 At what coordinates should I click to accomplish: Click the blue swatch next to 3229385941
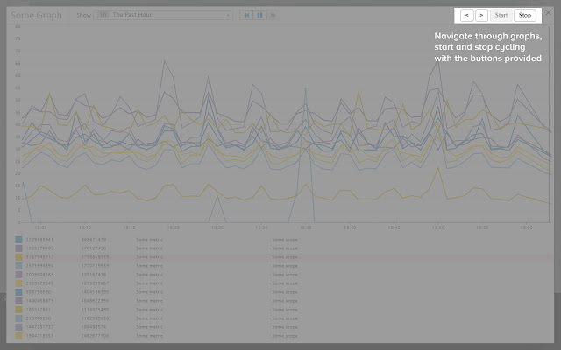pyautogui.click(x=18, y=240)
